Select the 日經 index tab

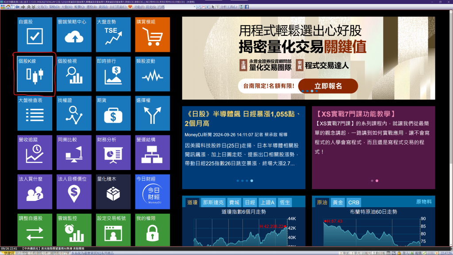[x=250, y=202]
